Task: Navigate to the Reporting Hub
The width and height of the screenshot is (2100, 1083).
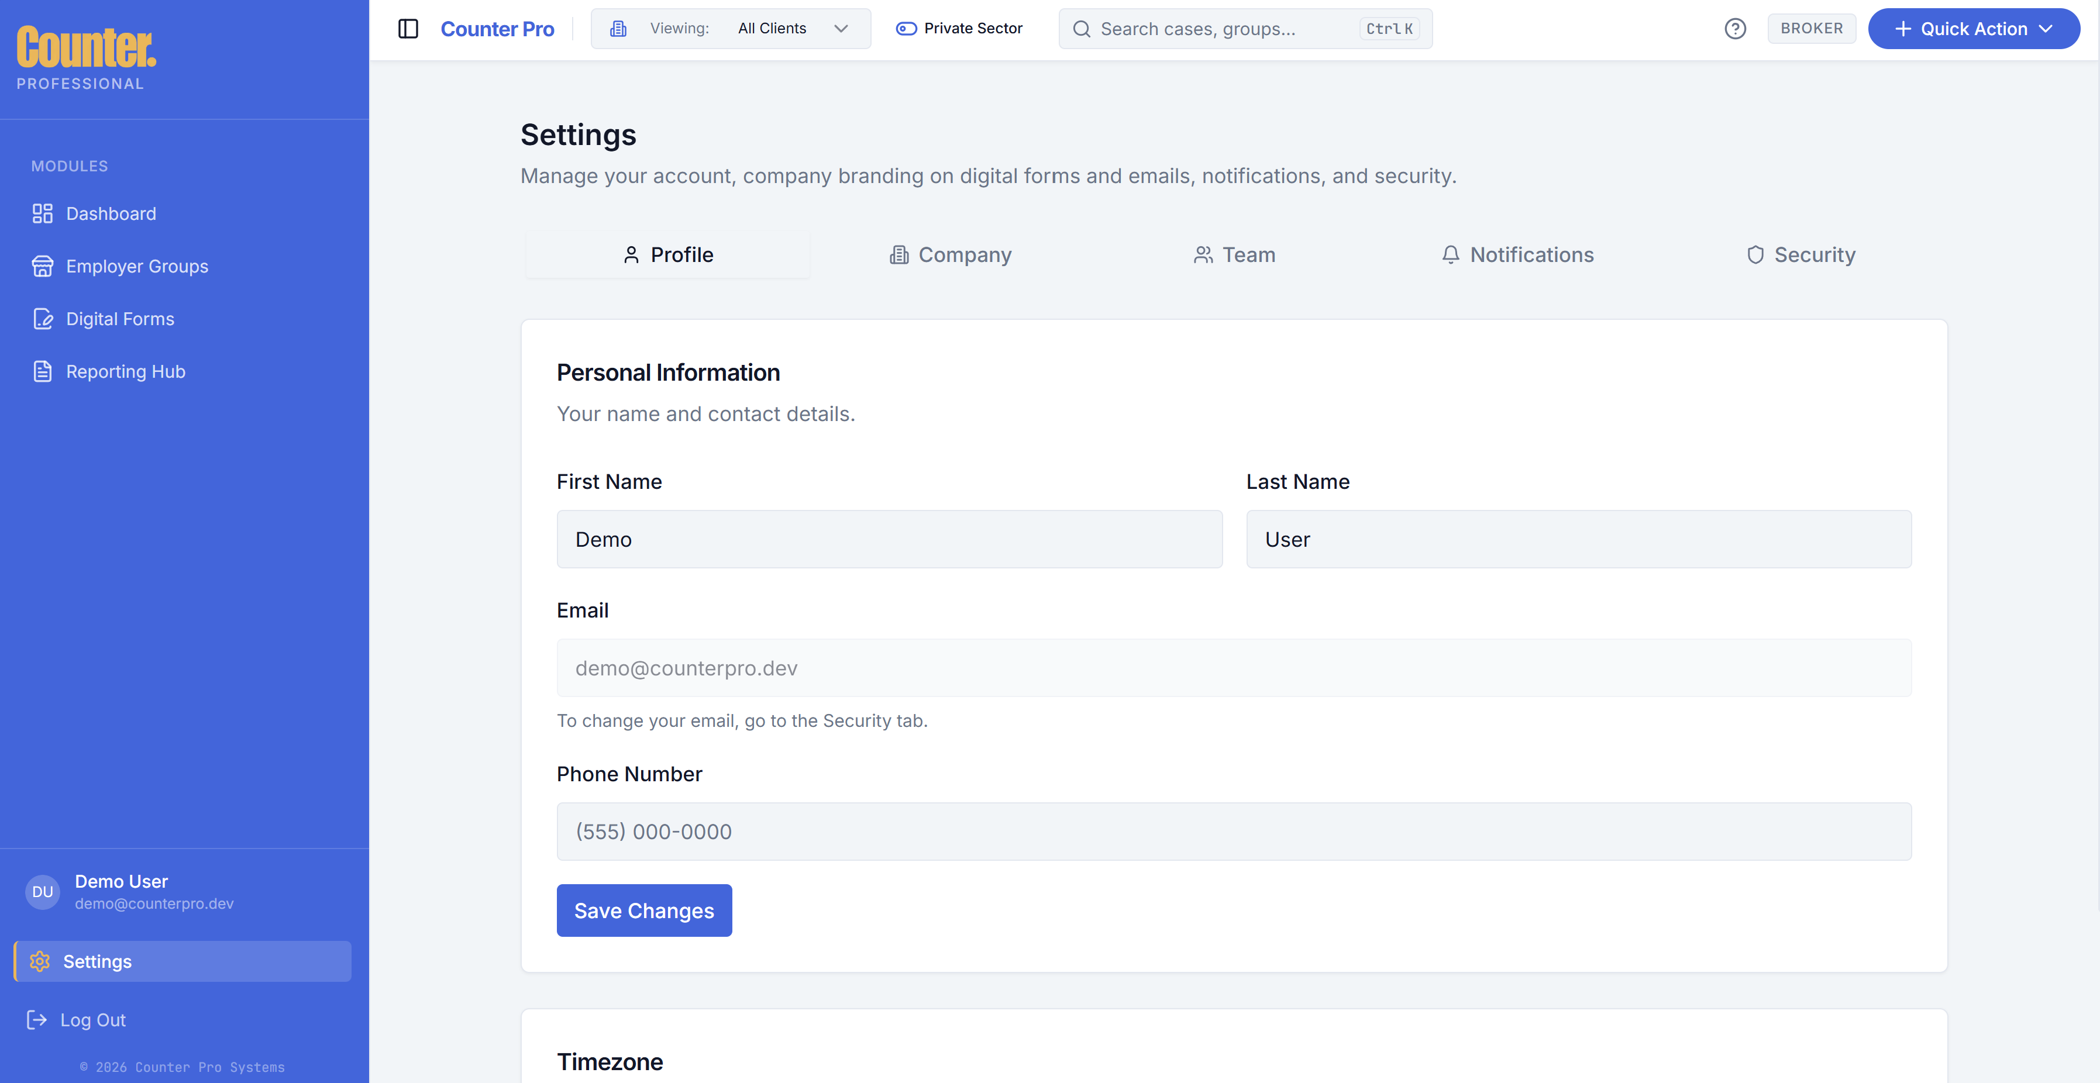Action: pos(126,371)
